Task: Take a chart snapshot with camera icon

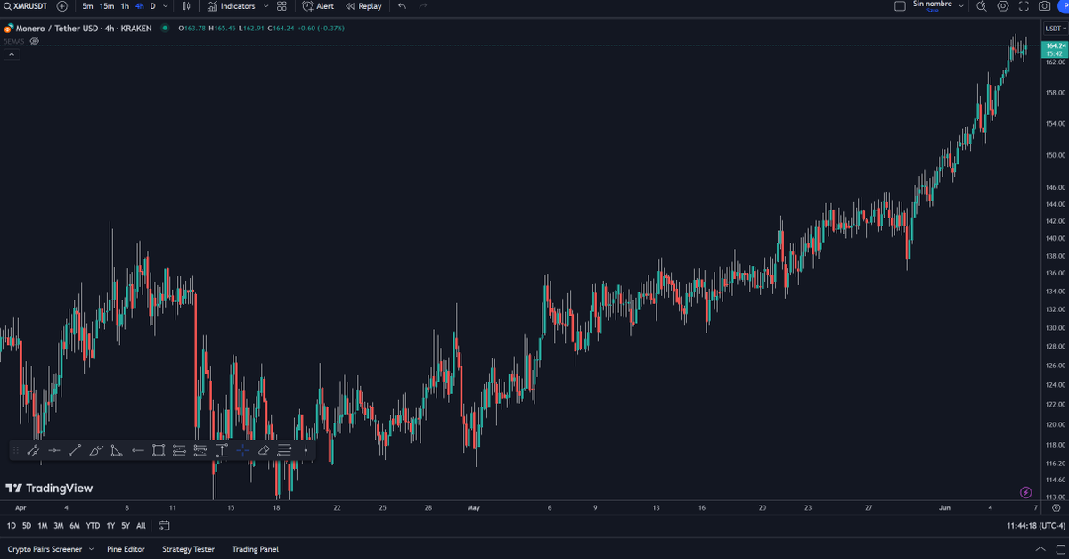Action: click(x=1044, y=6)
